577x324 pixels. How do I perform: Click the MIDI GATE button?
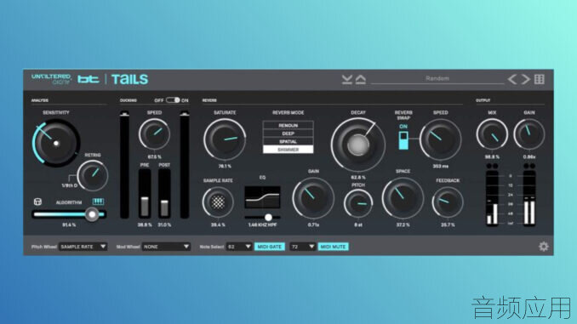pos(270,247)
